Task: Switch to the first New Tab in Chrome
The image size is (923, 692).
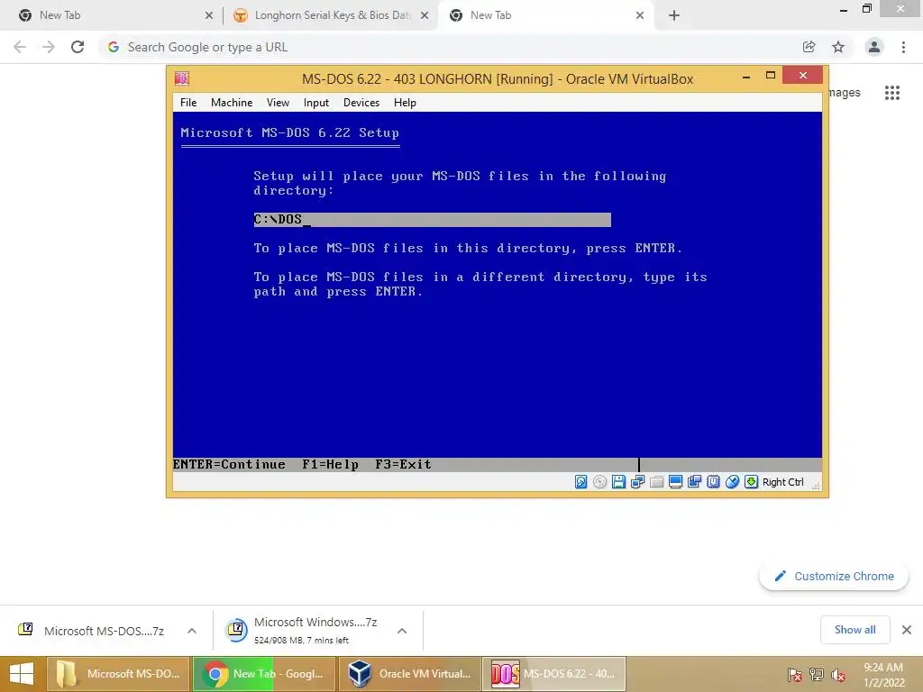Action: click(112, 15)
